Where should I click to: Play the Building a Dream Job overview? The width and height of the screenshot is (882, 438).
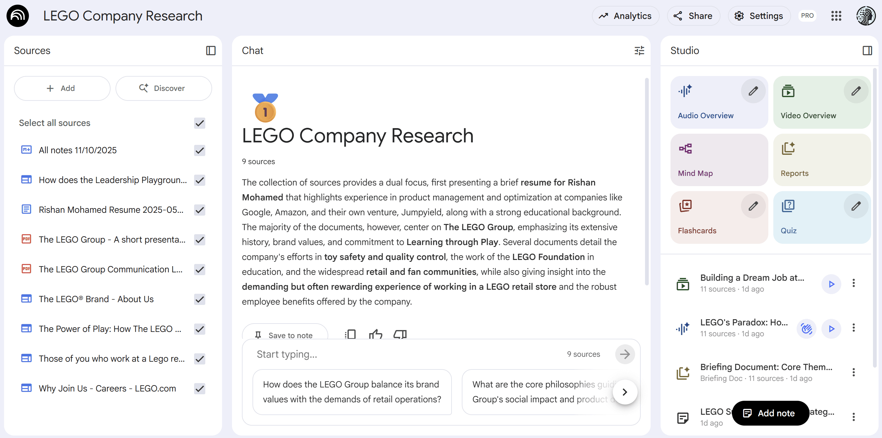[x=831, y=284]
